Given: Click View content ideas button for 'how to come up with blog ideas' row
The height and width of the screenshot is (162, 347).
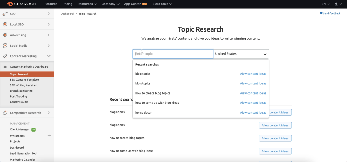Looking at the screenshot, I should [x=275, y=151].
